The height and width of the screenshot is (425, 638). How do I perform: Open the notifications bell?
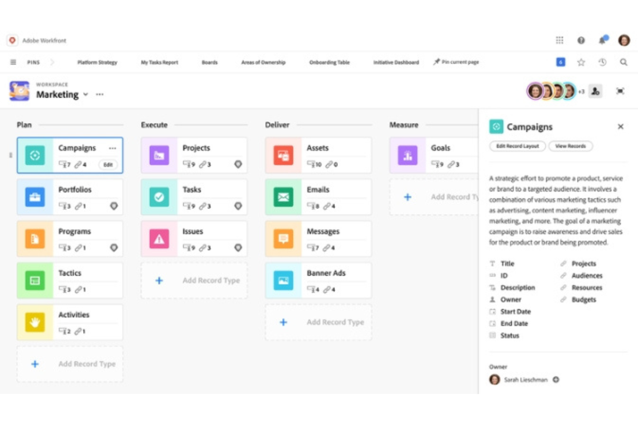[x=603, y=40]
